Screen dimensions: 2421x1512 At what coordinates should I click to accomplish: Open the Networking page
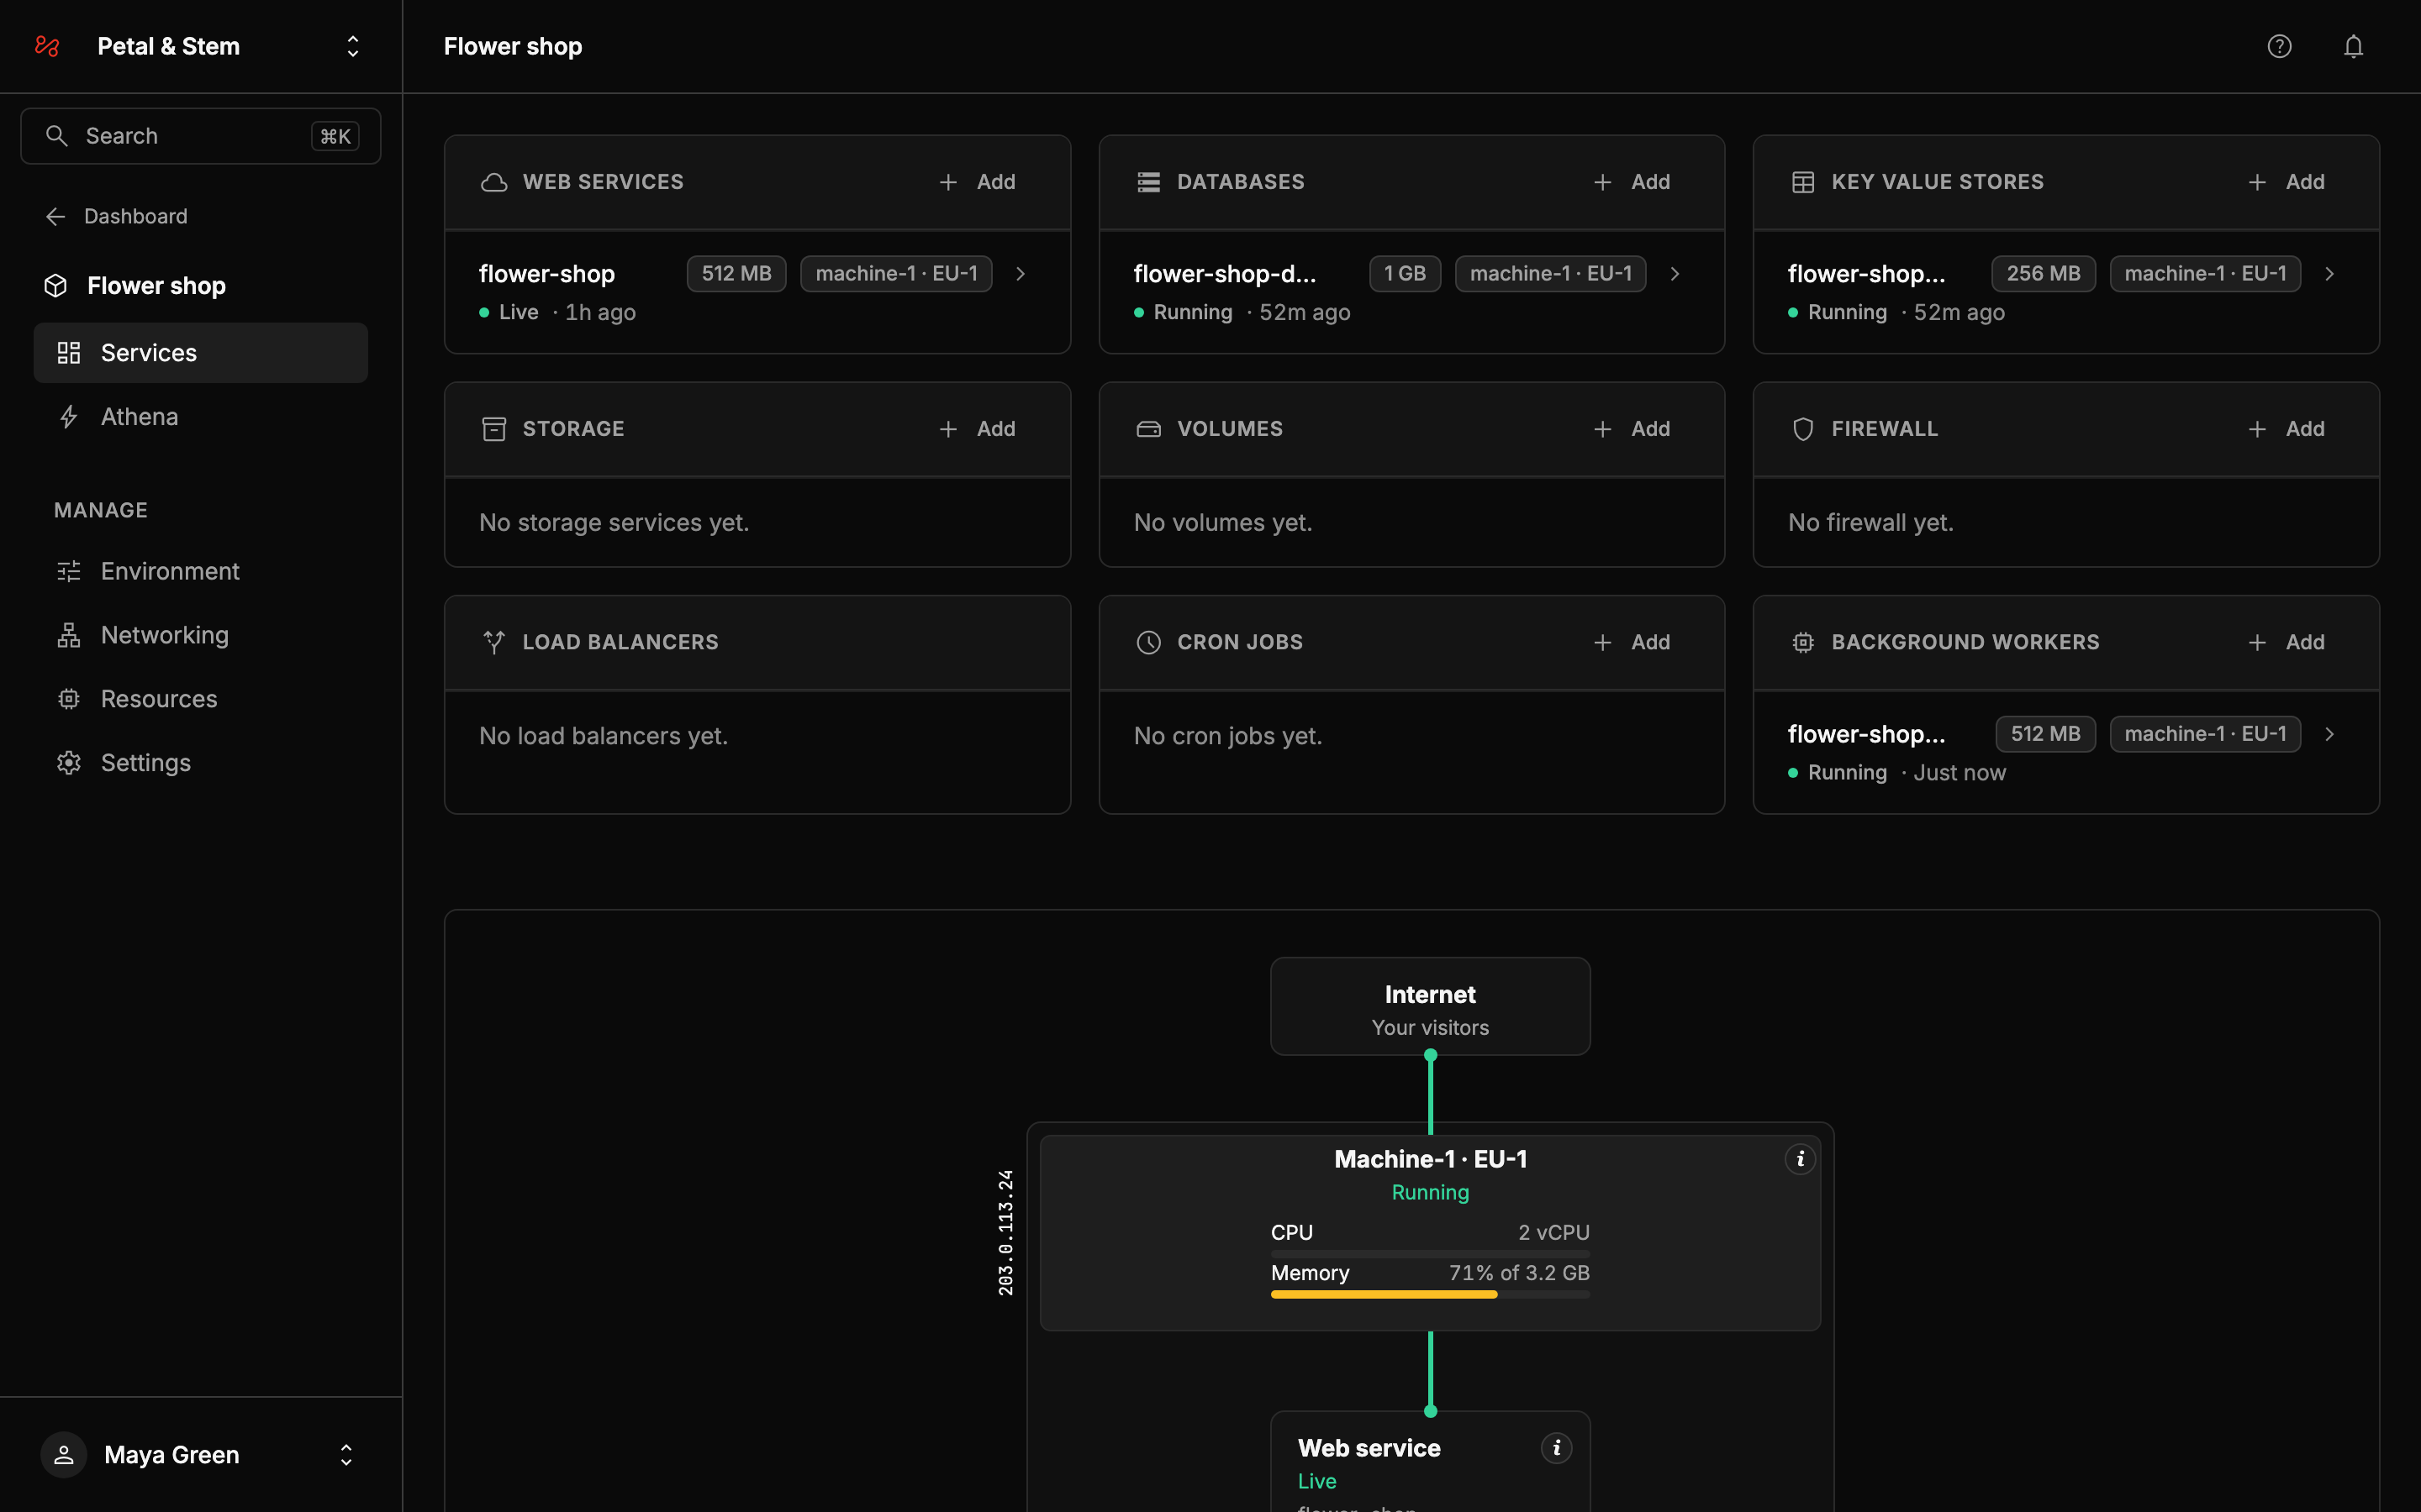pyautogui.click(x=201, y=635)
